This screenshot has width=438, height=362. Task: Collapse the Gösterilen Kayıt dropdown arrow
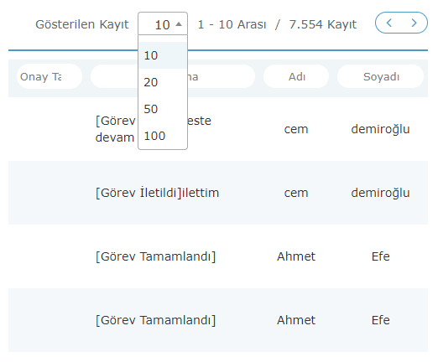[179, 24]
